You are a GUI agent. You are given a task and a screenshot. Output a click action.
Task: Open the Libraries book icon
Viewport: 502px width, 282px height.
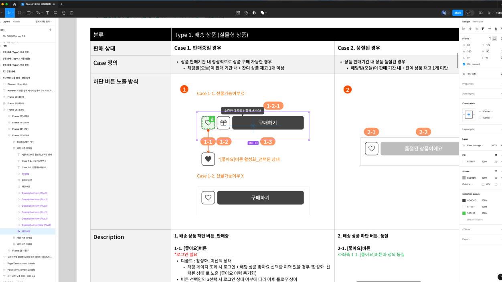[x=481, y=13]
